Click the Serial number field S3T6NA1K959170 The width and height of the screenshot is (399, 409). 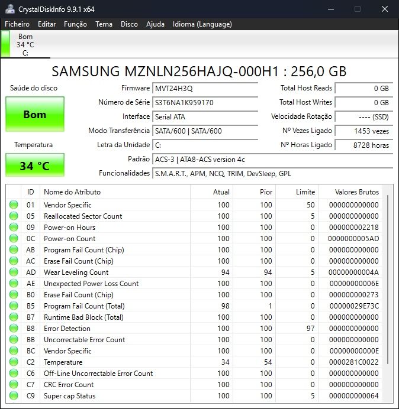205,102
